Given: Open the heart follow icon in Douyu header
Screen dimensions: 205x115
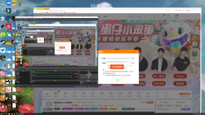Looking at the screenshot, I should [x=150, y=16].
